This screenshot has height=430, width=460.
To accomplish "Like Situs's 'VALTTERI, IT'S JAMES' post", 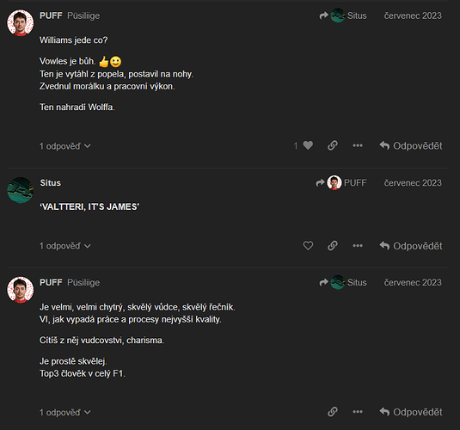I will click(308, 246).
